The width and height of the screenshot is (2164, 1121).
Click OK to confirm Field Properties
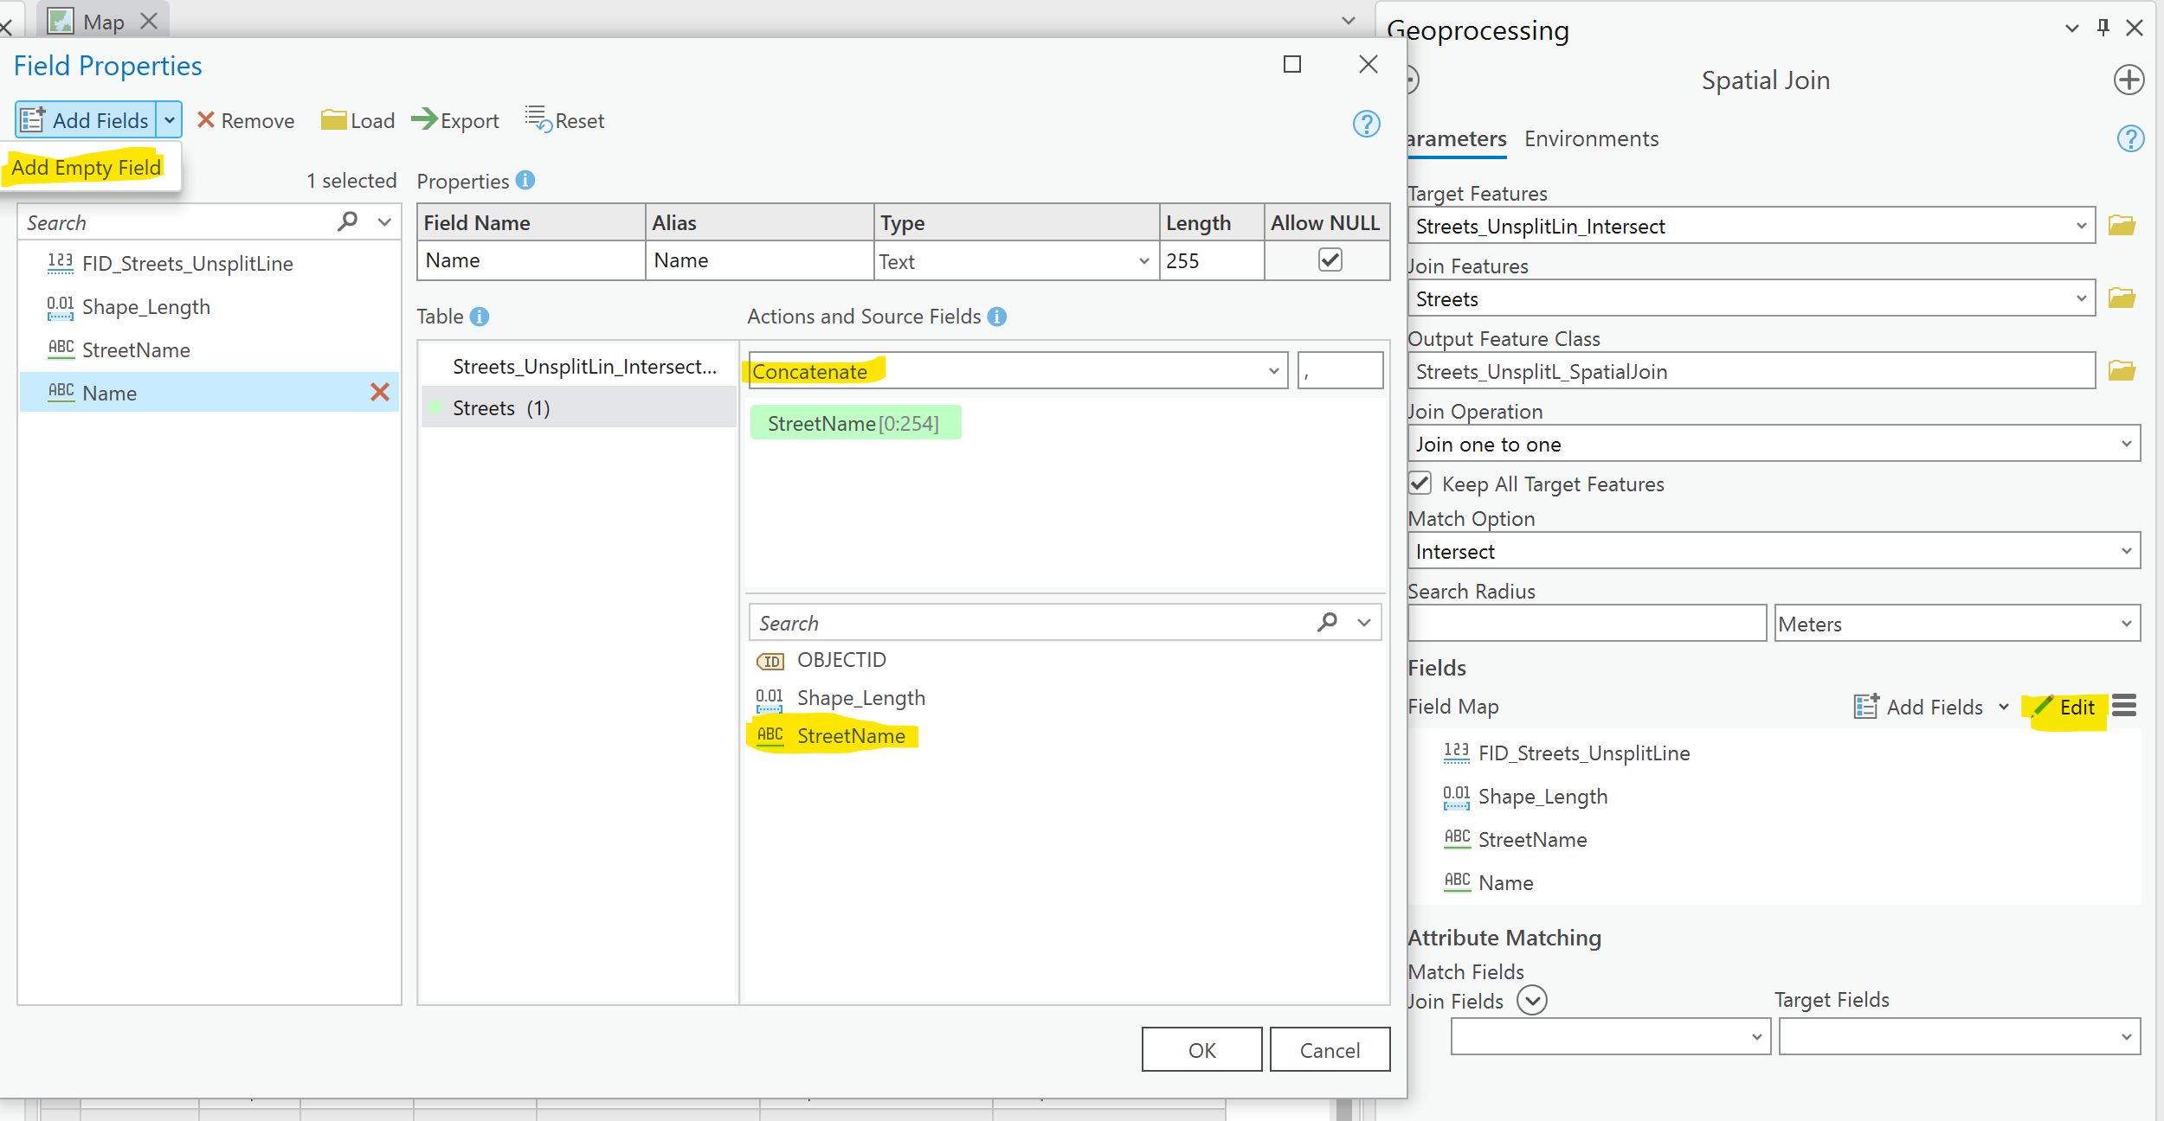[x=1201, y=1049]
